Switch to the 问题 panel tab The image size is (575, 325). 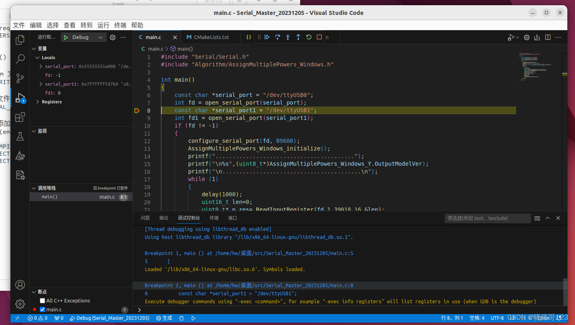pos(145,218)
